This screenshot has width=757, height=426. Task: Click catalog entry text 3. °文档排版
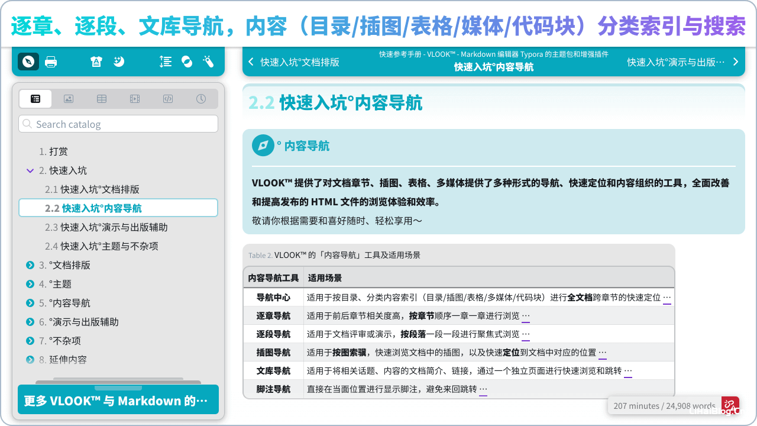[65, 265]
